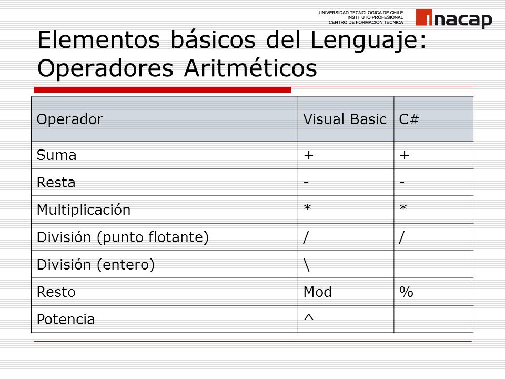505x379 pixels.
Task: Click the red INACAP logo icon
Action: [424, 17]
